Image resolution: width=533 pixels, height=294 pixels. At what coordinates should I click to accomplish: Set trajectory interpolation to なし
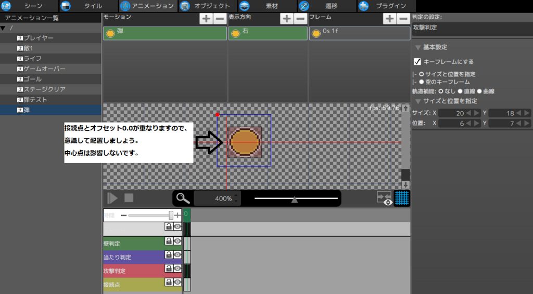tap(441, 91)
